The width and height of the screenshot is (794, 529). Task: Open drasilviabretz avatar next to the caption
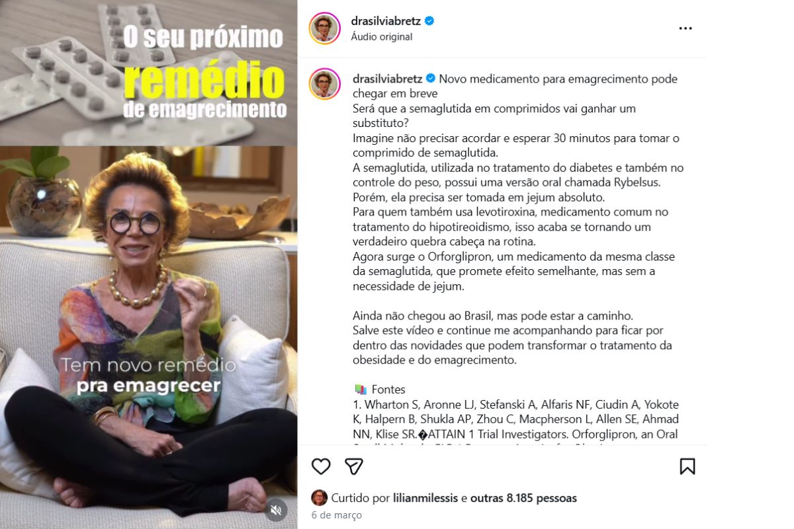coord(324,84)
